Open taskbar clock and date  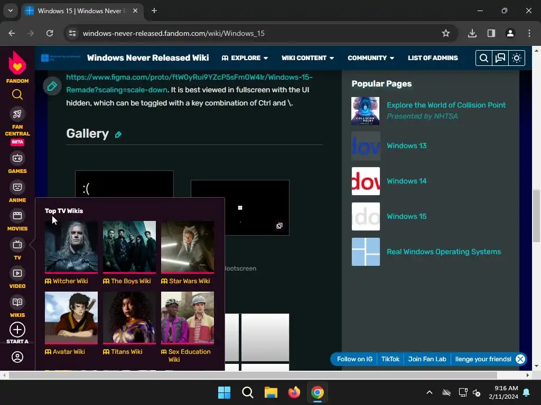click(503, 392)
